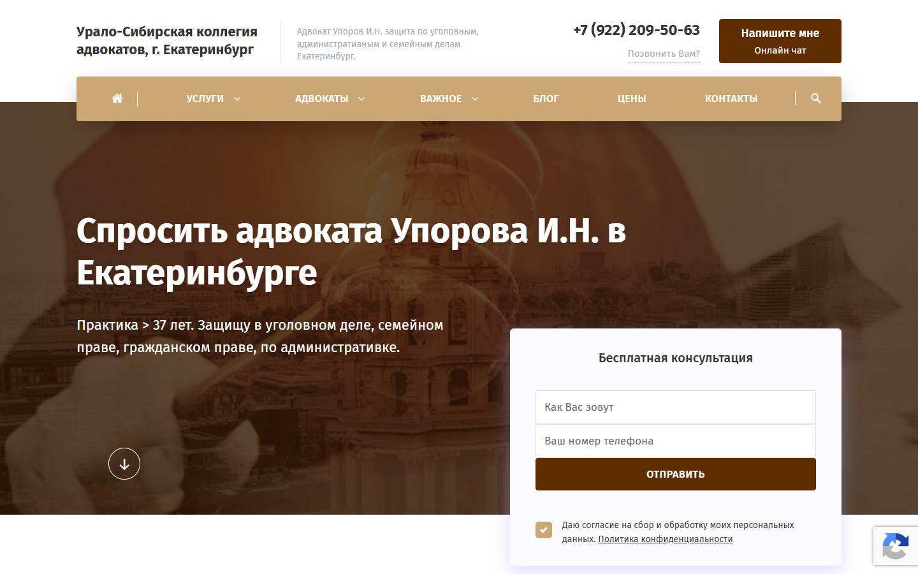The width and height of the screenshot is (918, 574).
Task: Submit the form with Отправить button
Action: (x=676, y=474)
